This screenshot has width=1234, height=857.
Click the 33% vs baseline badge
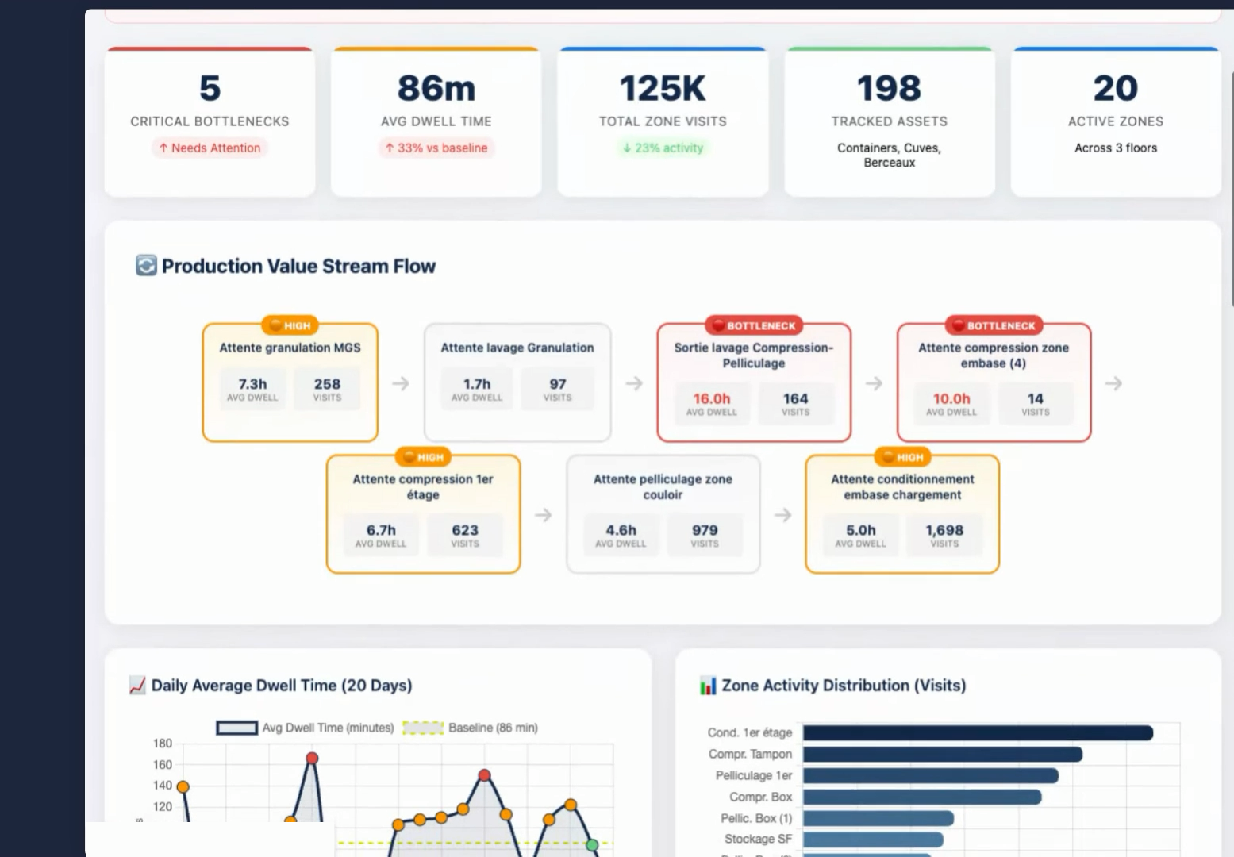point(436,148)
